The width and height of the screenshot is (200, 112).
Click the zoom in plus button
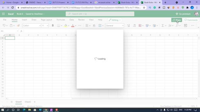[197, 106]
